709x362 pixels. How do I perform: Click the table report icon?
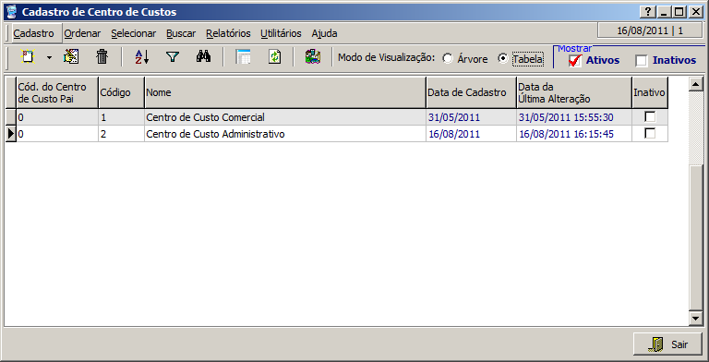click(244, 57)
